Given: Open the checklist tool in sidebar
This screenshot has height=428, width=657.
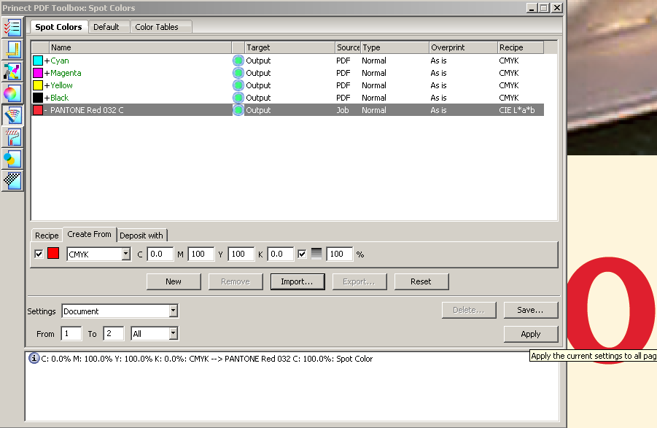Looking at the screenshot, I should pos(12,28).
